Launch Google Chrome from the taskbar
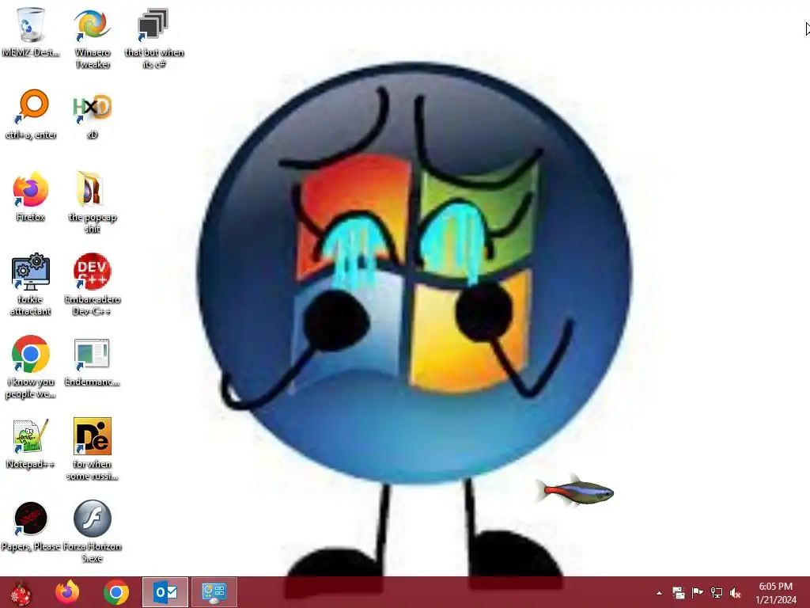810x608 pixels. 116,592
